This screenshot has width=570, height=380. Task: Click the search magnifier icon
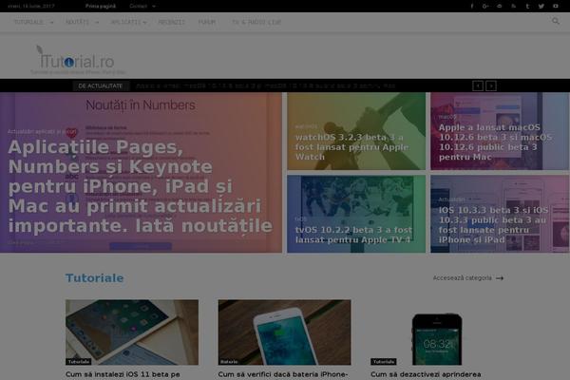[556, 21]
